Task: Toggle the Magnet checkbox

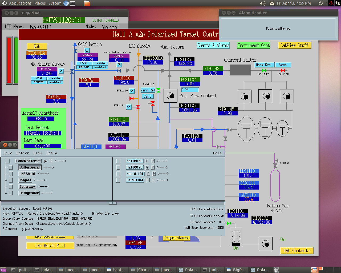Action: coord(11,180)
